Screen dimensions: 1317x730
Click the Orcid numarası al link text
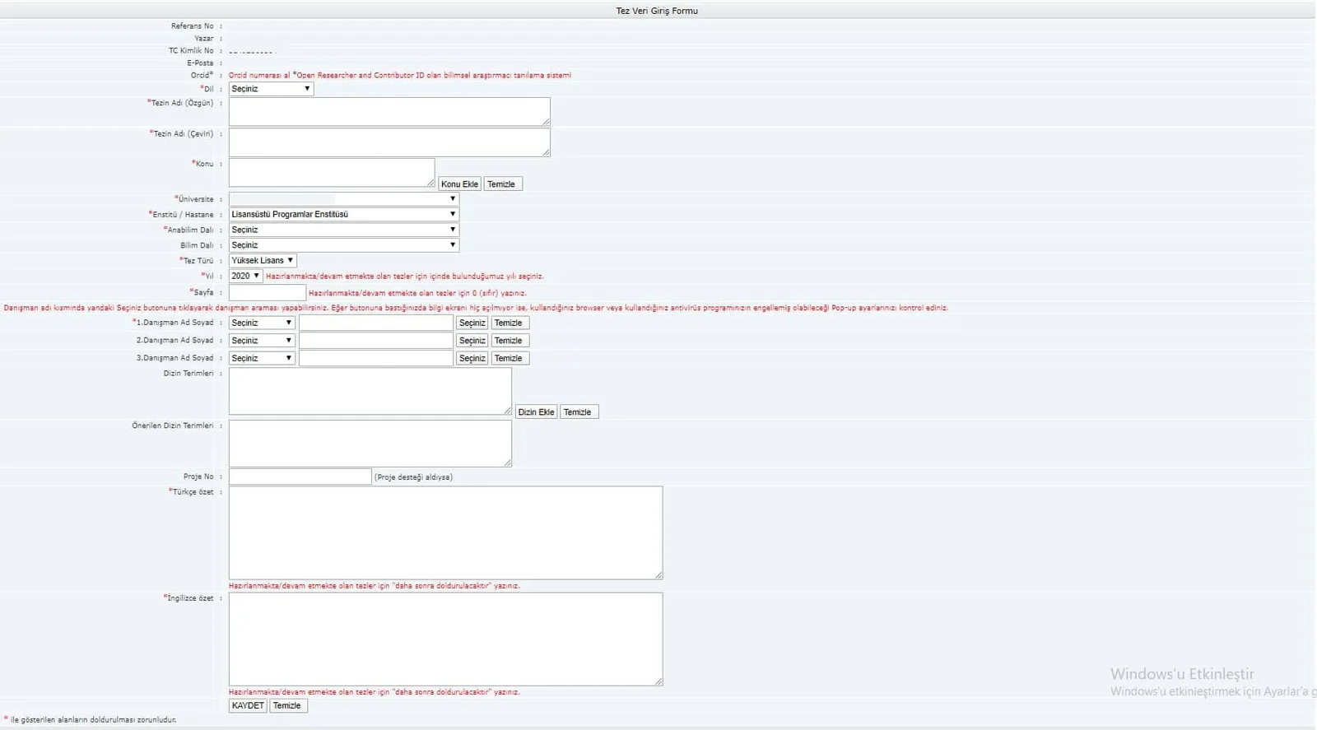[x=259, y=75]
